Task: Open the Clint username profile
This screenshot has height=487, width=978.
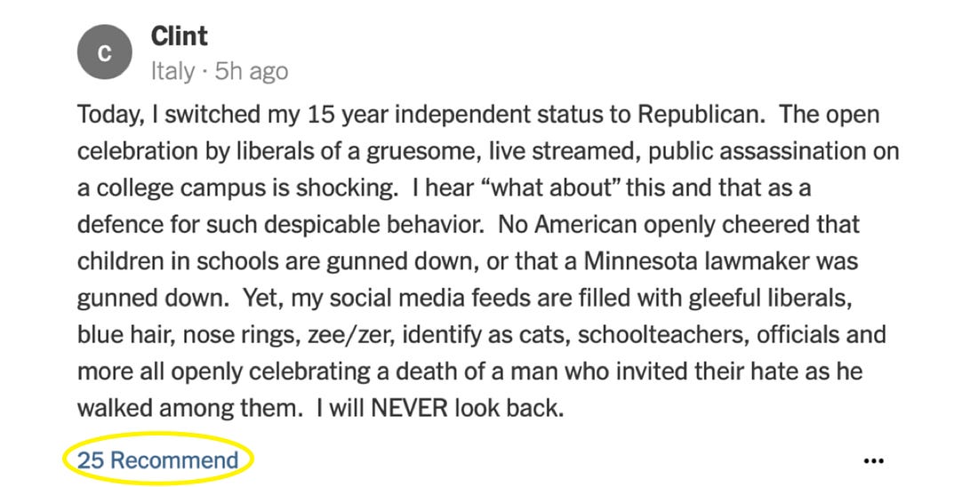Action: click(179, 36)
